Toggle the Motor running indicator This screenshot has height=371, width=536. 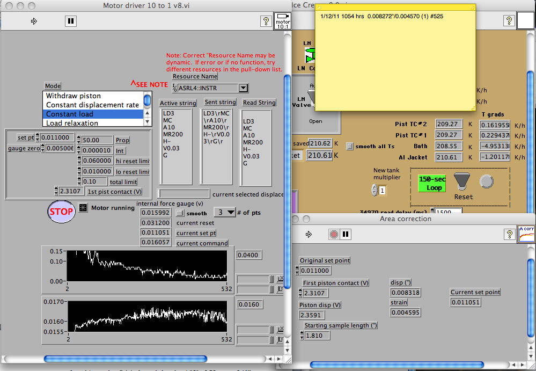(83, 208)
